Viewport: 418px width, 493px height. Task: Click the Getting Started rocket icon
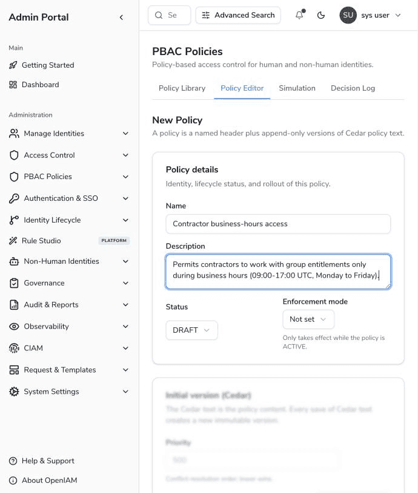13,65
